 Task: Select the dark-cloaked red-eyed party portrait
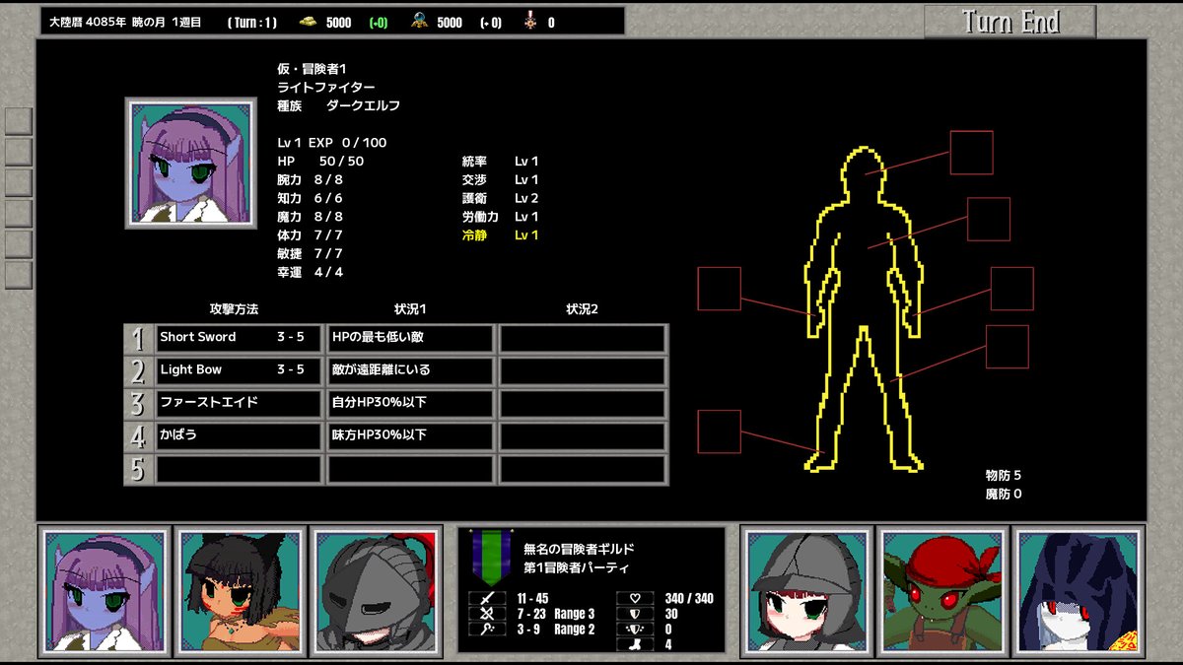[1078, 591]
